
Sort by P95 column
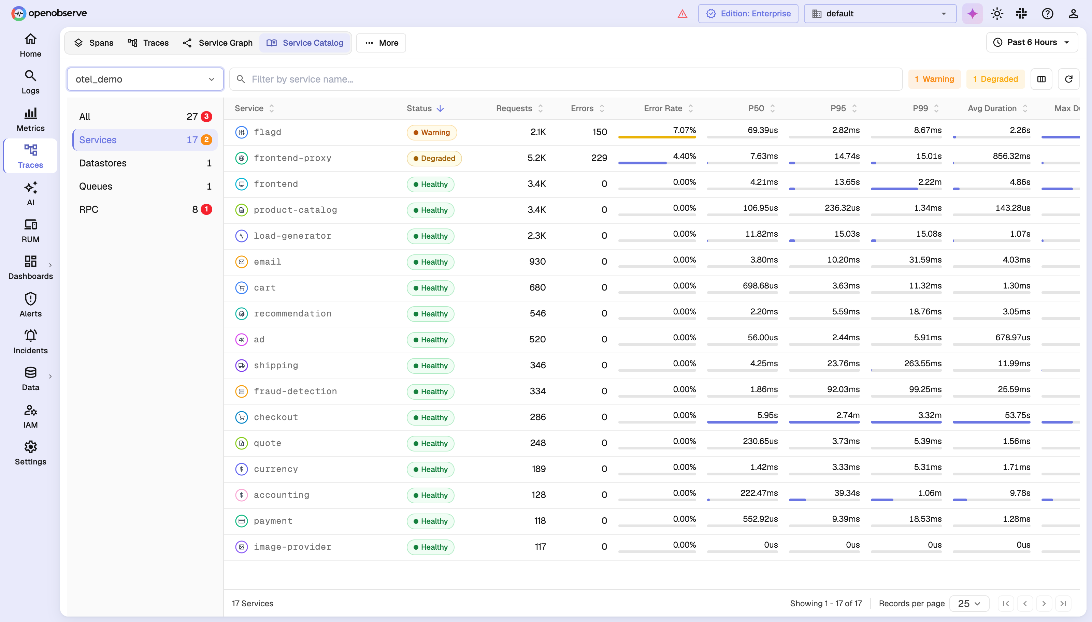[x=844, y=108]
